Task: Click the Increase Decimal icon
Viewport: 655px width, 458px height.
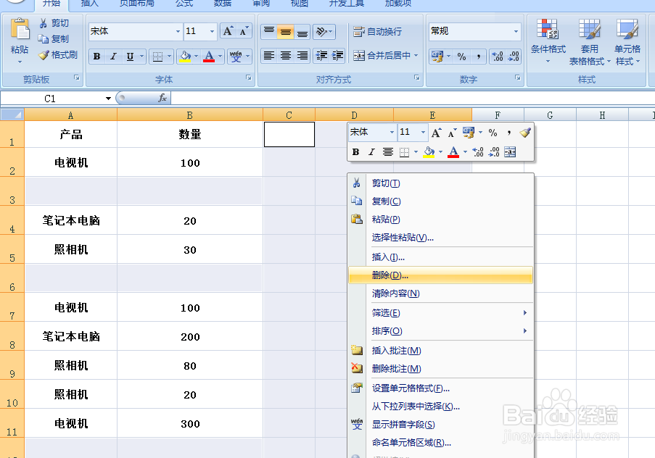Action: pos(497,57)
